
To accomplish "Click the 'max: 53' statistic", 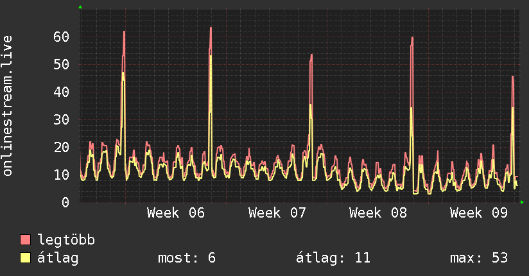I will click(x=479, y=258).
